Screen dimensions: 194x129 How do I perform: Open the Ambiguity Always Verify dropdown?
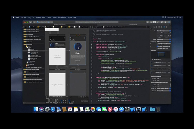pos(164,91)
